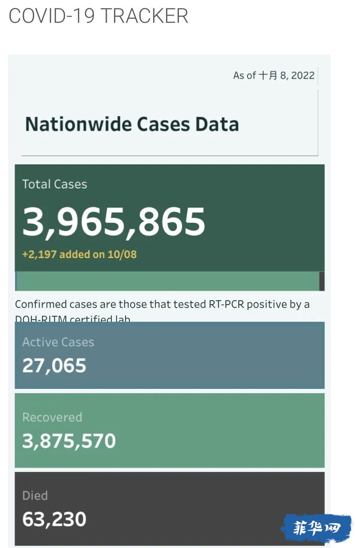
Task: Click the partially hidden "DOH-RITM certified lab" text
Action: [72, 319]
